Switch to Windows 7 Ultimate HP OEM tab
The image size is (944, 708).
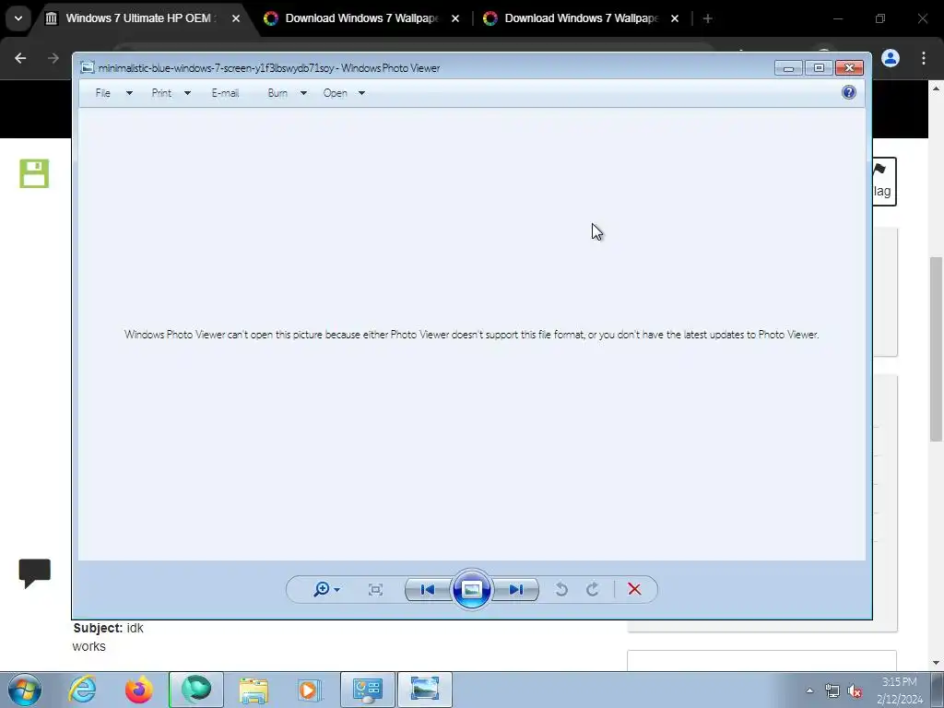tap(138, 18)
